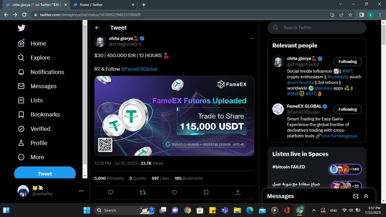Open the Chrome profile avatar 'k'
This screenshot has width=386, height=217.
[371, 15]
